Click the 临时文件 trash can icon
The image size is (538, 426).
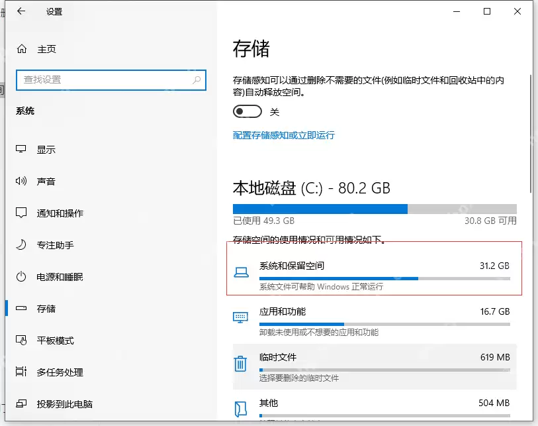pyautogui.click(x=240, y=363)
